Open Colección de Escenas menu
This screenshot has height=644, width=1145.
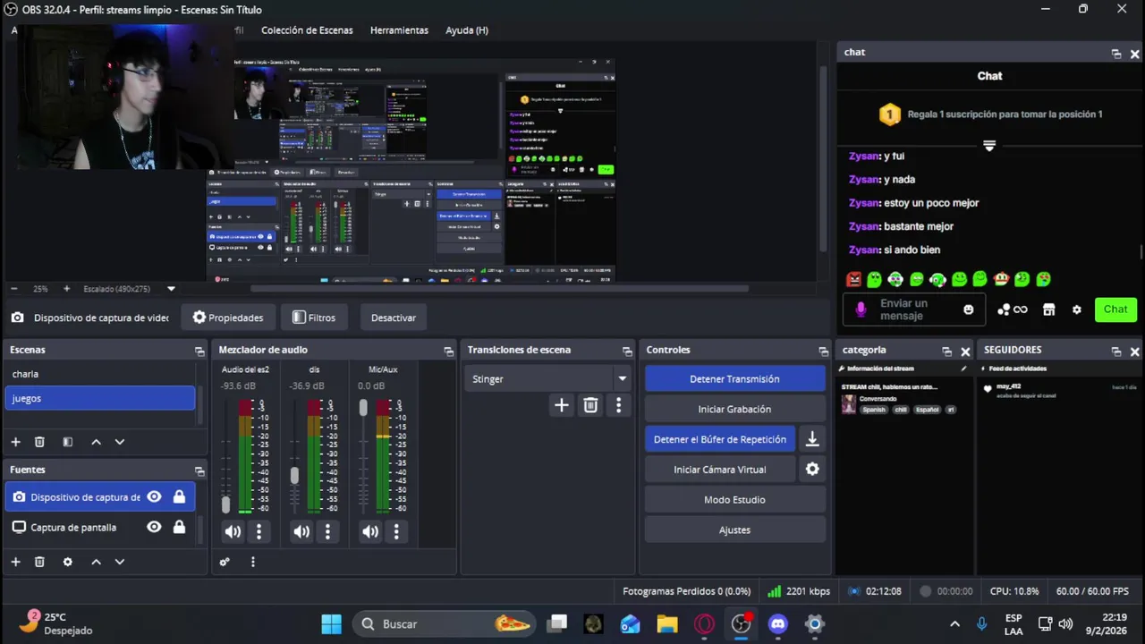(x=307, y=30)
